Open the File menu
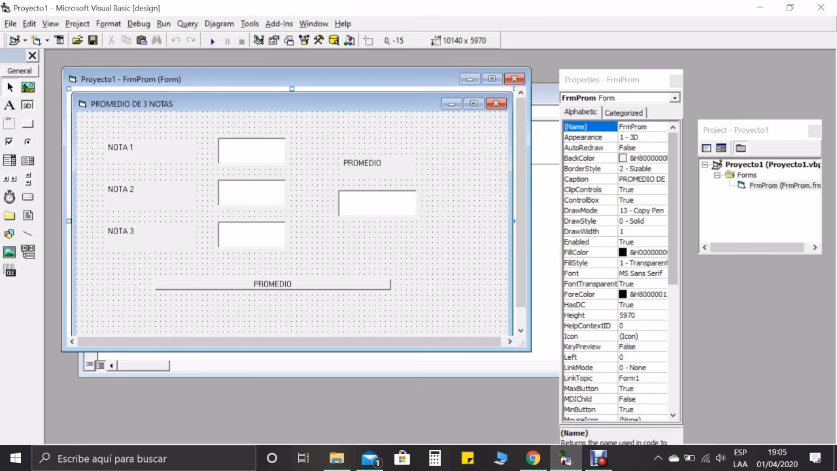This screenshot has width=837, height=471. pyautogui.click(x=10, y=24)
